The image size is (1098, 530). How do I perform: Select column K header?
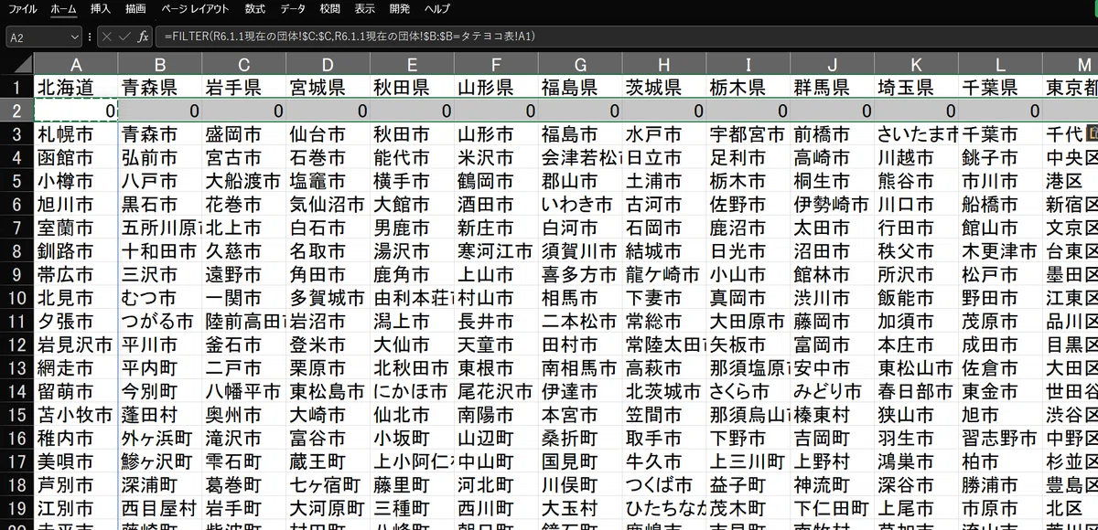click(917, 63)
